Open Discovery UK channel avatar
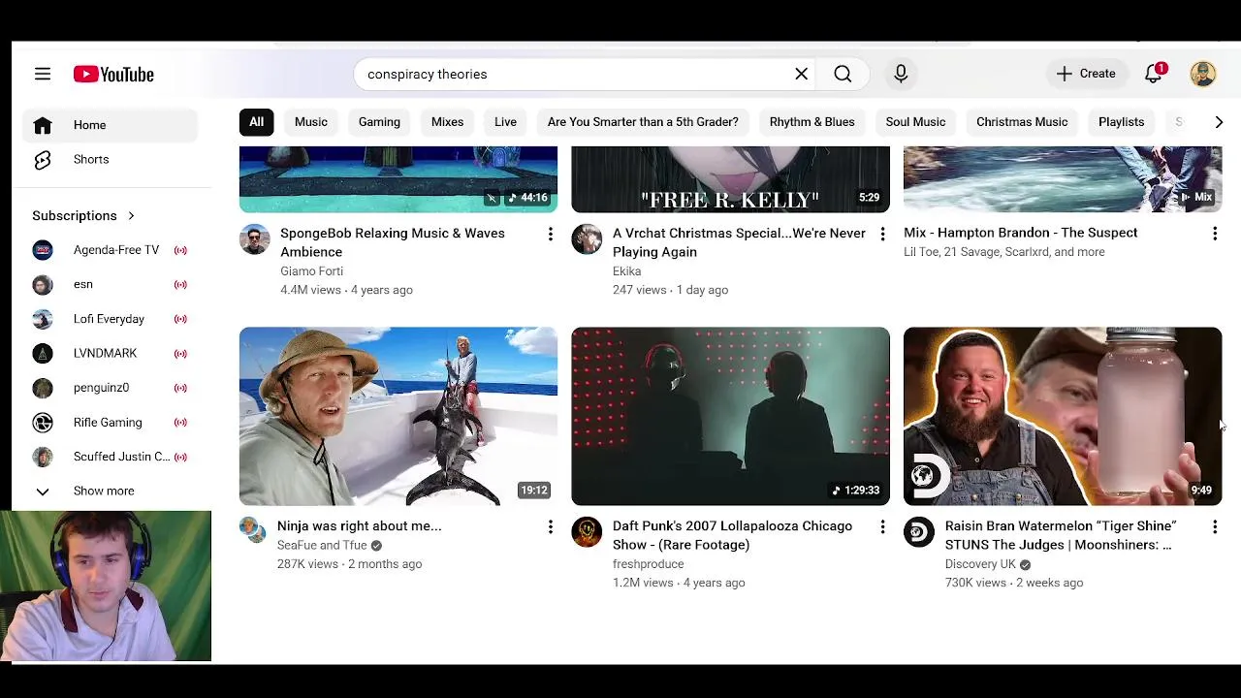This screenshot has width=1241, height=698. [x=919, y=532]
